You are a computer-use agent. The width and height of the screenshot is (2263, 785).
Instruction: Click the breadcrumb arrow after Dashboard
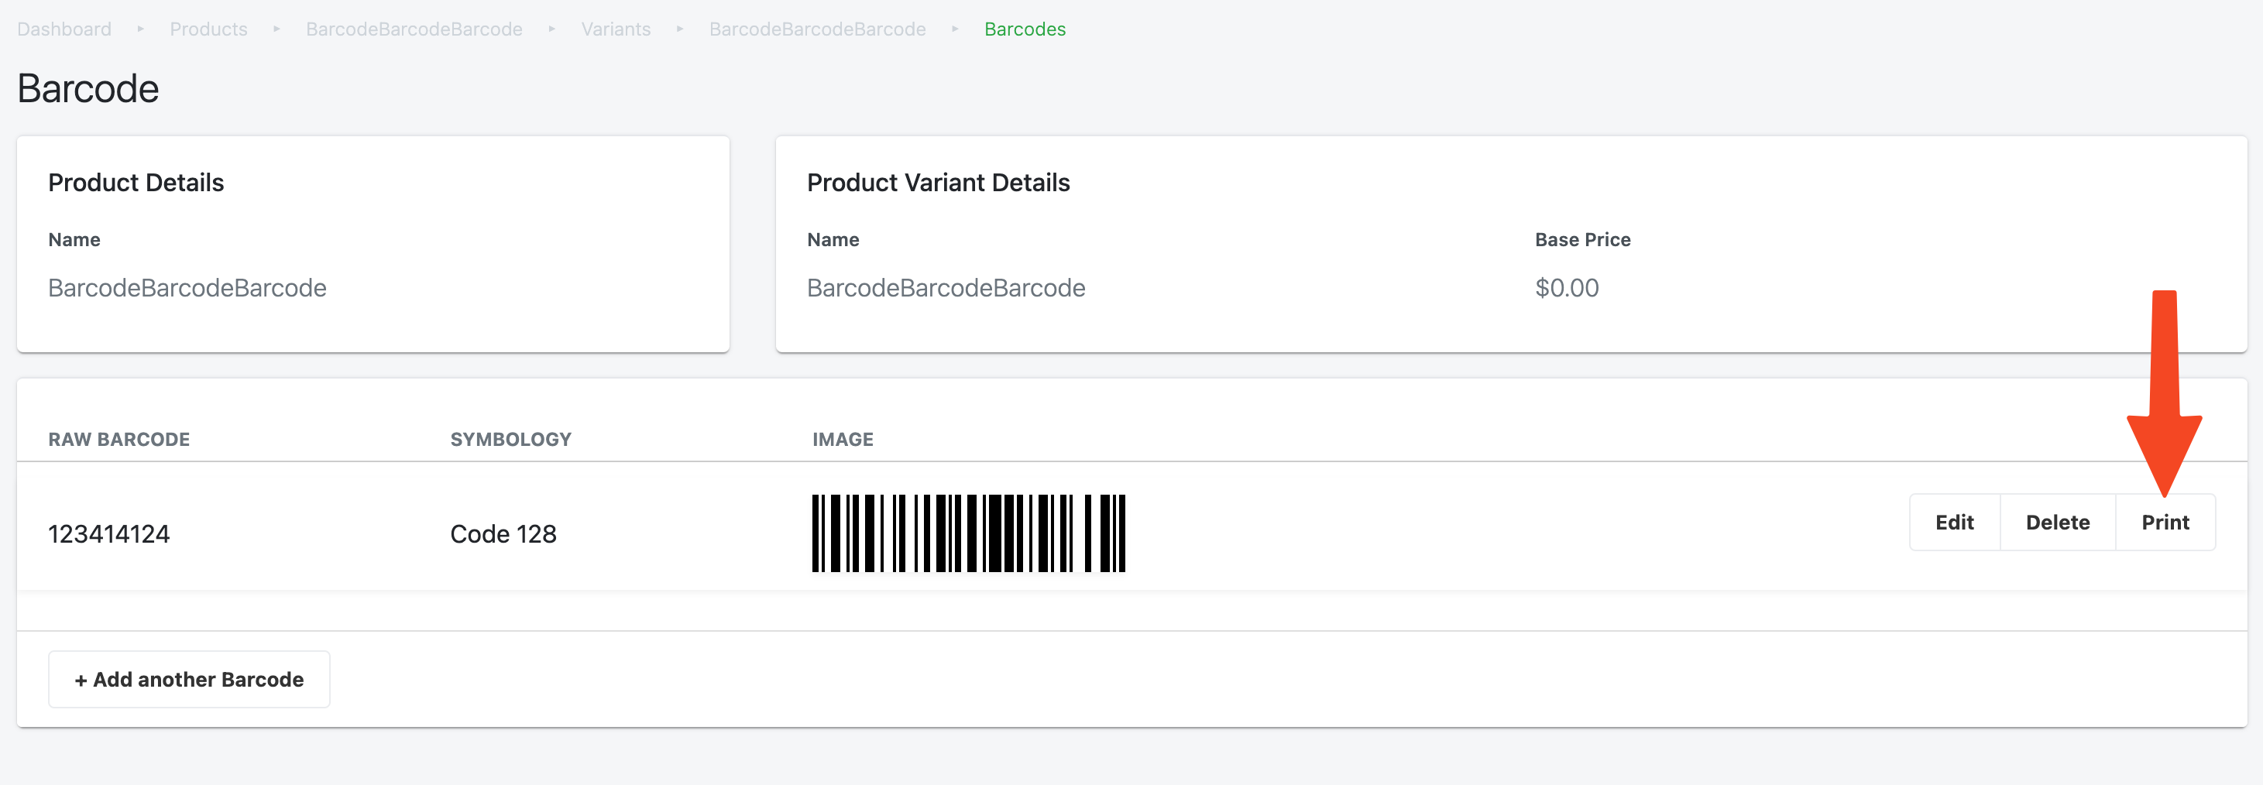(x=140, y=29)
